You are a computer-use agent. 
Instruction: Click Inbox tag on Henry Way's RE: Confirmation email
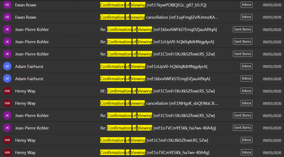click(x=246, y=91)
